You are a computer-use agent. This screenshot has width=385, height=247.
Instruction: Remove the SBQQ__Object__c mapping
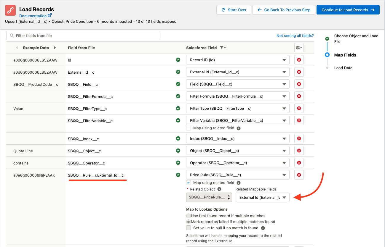[x=299, y=151]
